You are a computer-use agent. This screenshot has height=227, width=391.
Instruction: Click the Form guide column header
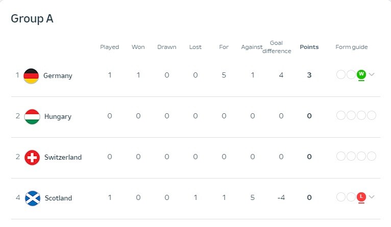(x=352, y=47)
